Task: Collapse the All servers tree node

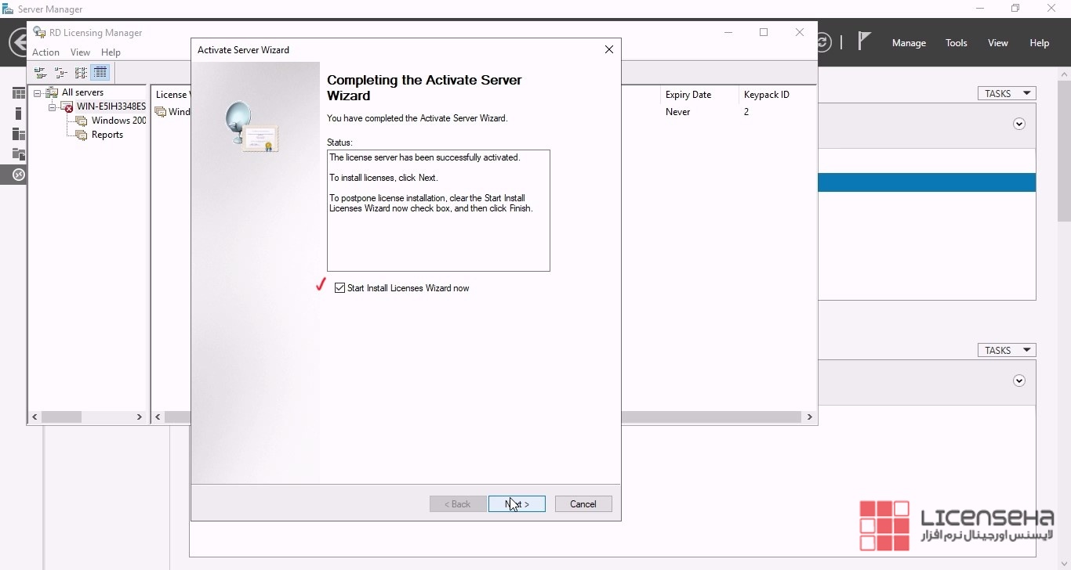Action: tap(38, 93)
